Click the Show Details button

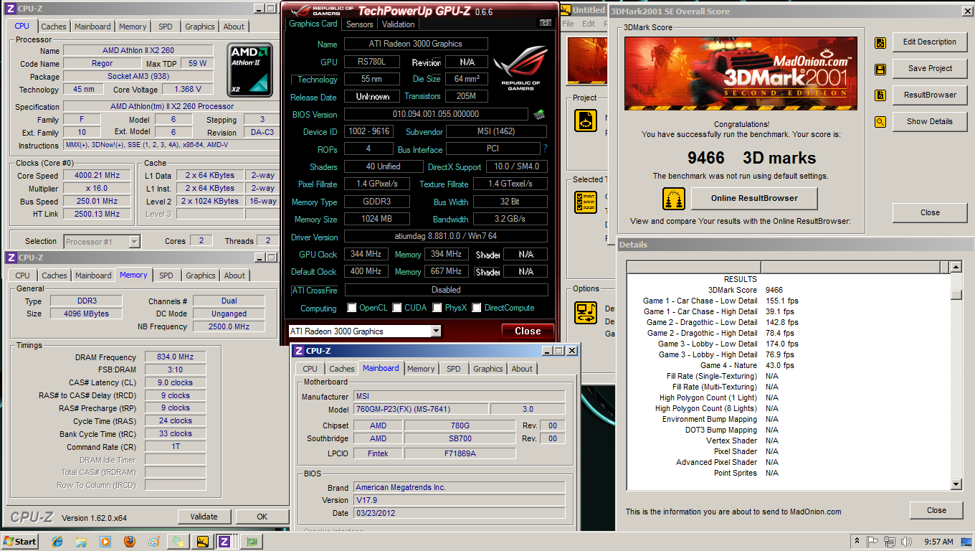coord(930,122)
